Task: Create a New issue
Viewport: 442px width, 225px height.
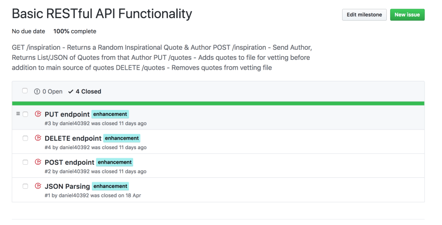Action: click(x=407, y=15)
